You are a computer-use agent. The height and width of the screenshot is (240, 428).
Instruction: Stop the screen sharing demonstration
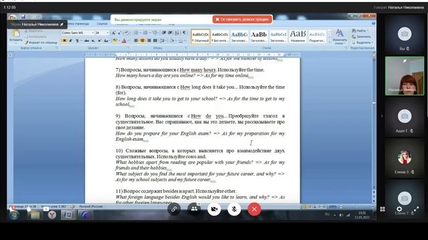pyautogui.click(x=242, y=19)
